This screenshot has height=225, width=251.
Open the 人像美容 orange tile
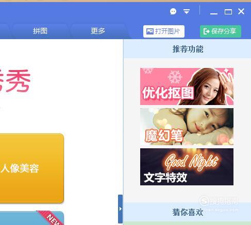[32, 168]
